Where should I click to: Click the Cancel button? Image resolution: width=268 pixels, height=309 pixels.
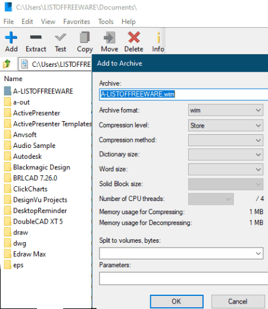238,301
